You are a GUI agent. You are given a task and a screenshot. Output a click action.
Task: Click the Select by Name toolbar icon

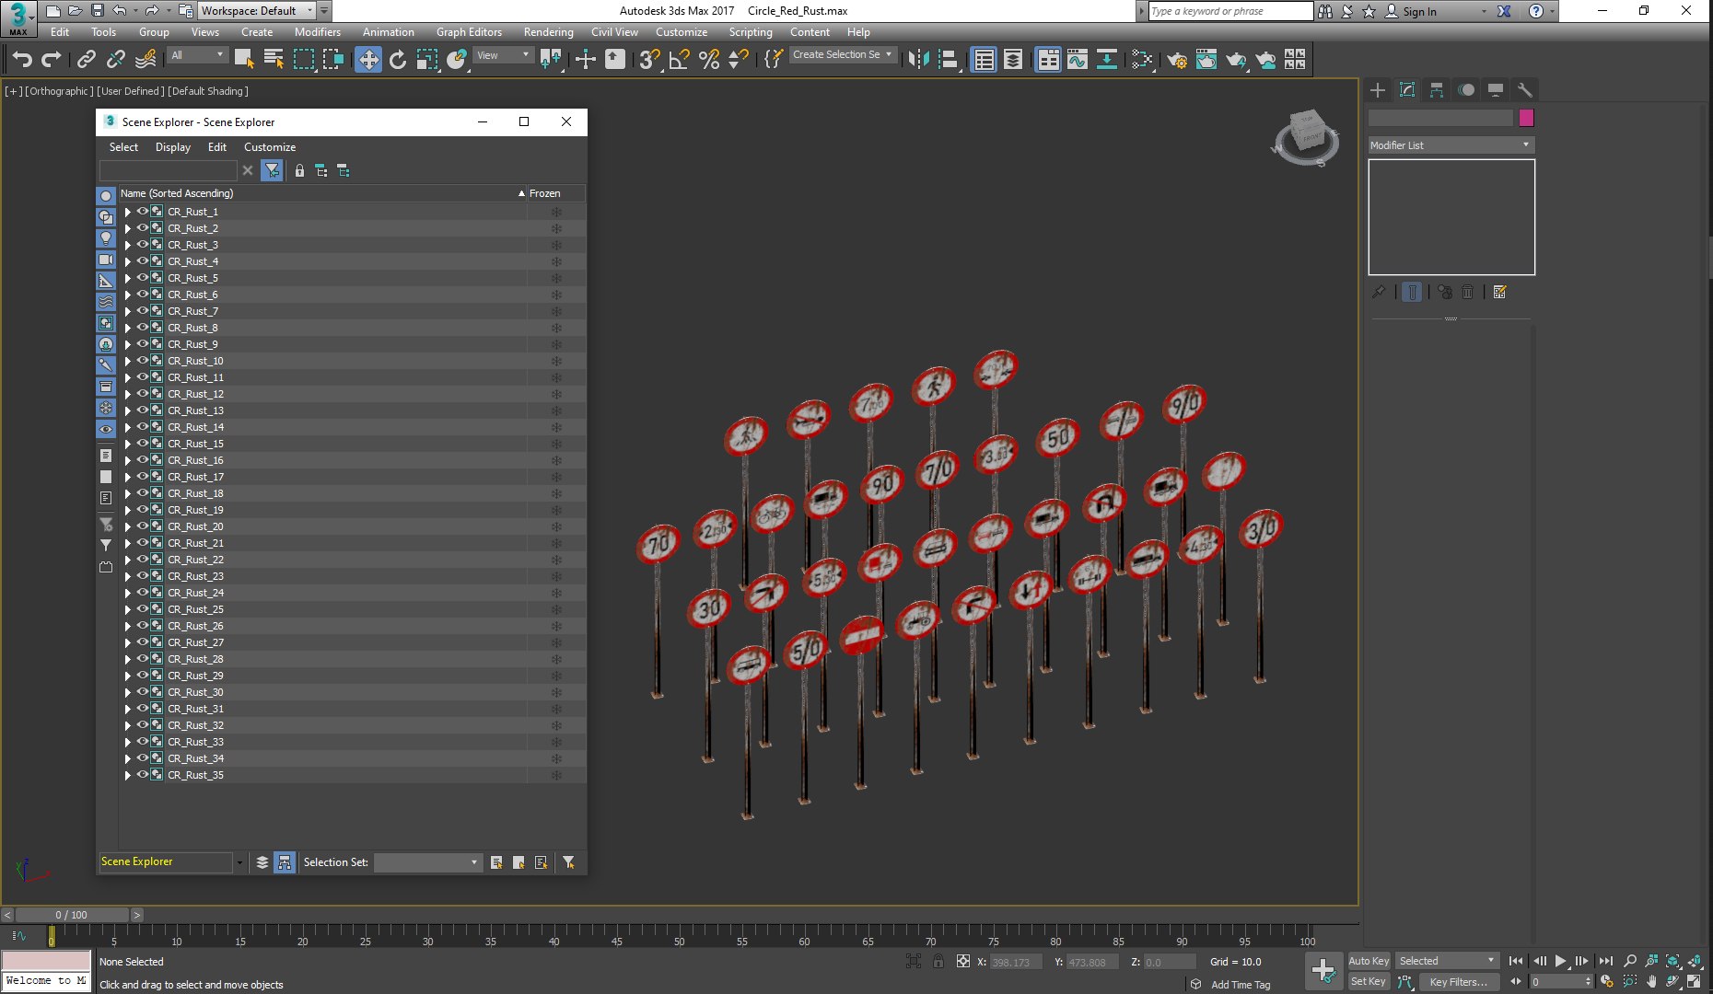click(274, 60)
